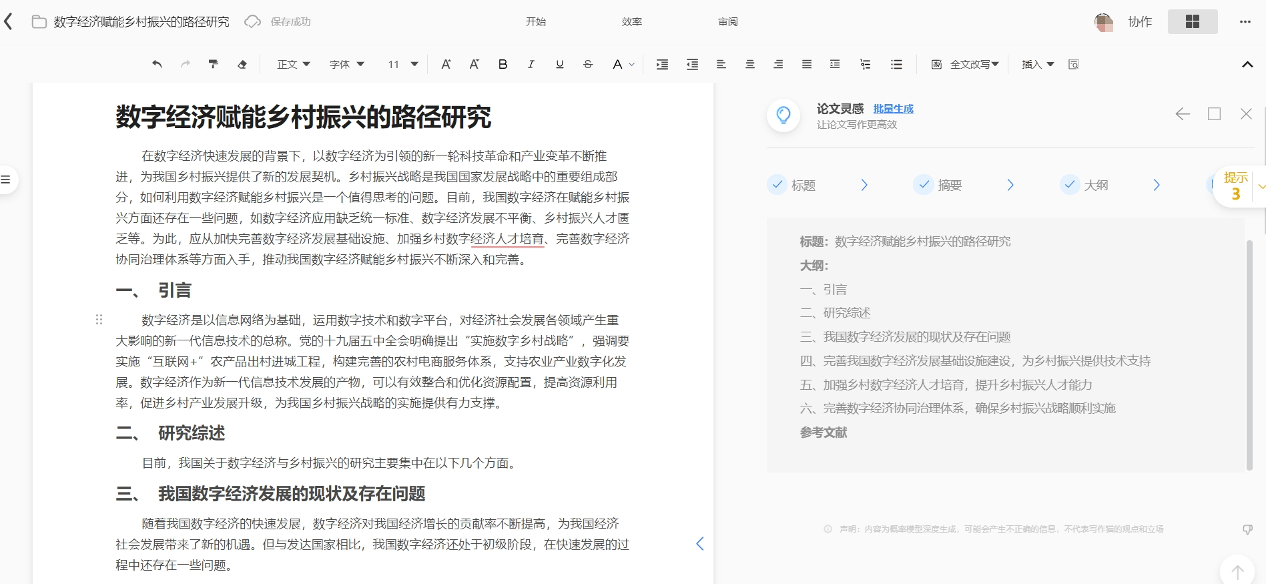This screenshot has height=584, width=1266.
Task: Go back in the 论文灵感 panel
Action: (x=1183, y=114)
